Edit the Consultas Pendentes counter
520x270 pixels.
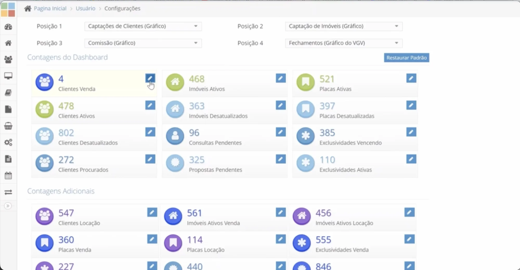tap(281, 132)
